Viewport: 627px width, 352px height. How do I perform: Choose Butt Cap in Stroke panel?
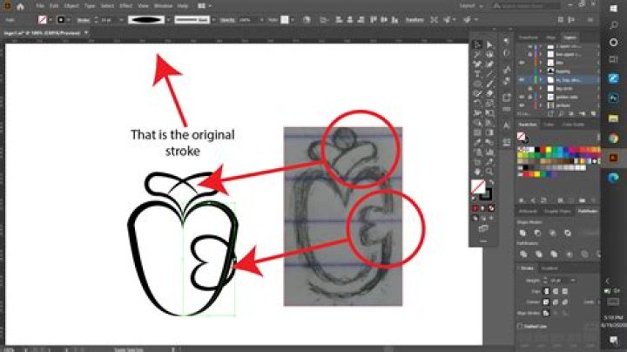click(x=546, y=291)
